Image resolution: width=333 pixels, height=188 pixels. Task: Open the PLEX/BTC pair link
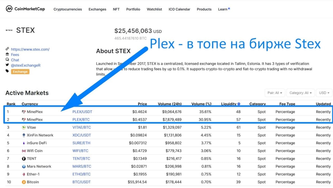(81, 120)
